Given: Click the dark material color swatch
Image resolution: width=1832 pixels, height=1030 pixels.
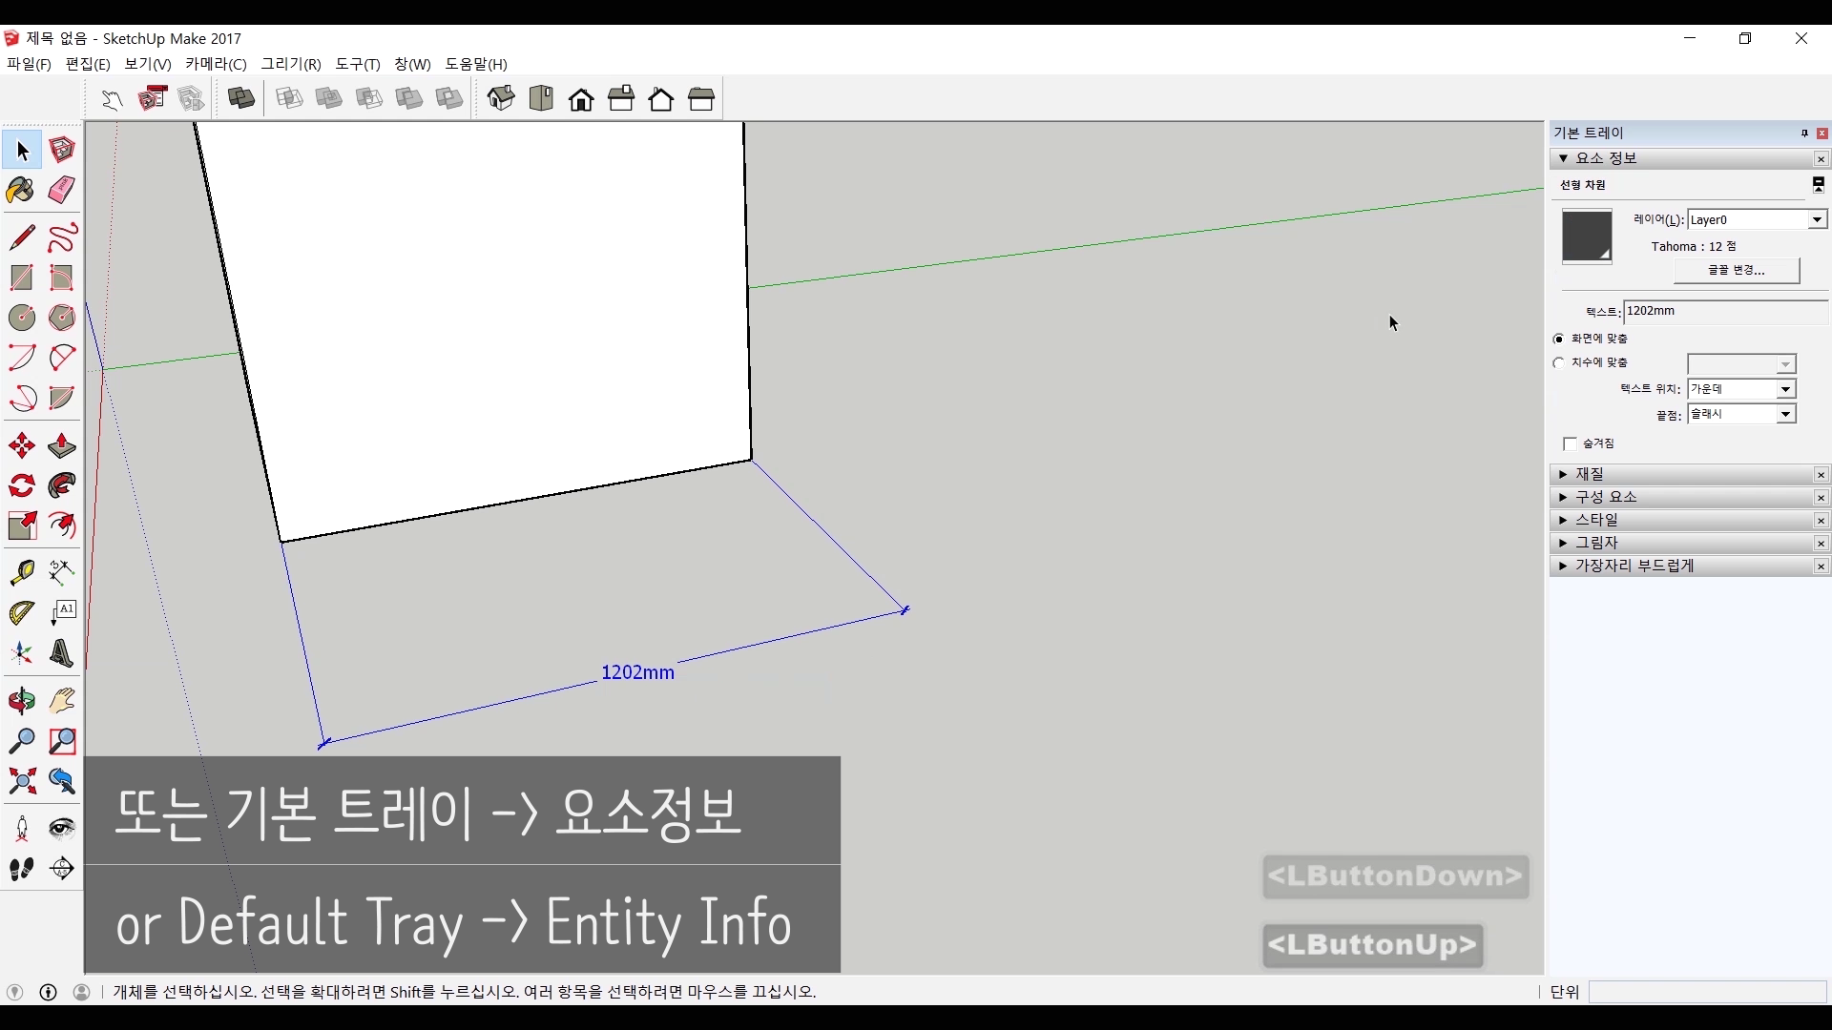Looking at the screenshot, I should point(1586,236).
